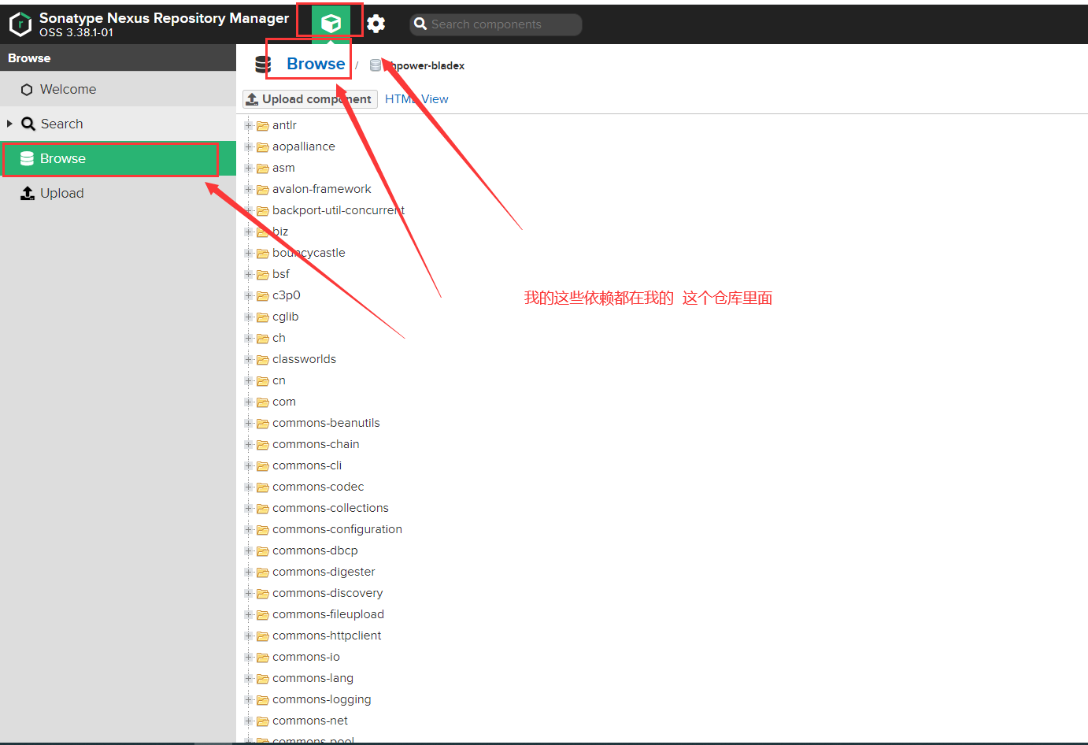Viewport: 1088px width, 745px height.
Task: Click the asm folder icon
Action: point(263,168)
